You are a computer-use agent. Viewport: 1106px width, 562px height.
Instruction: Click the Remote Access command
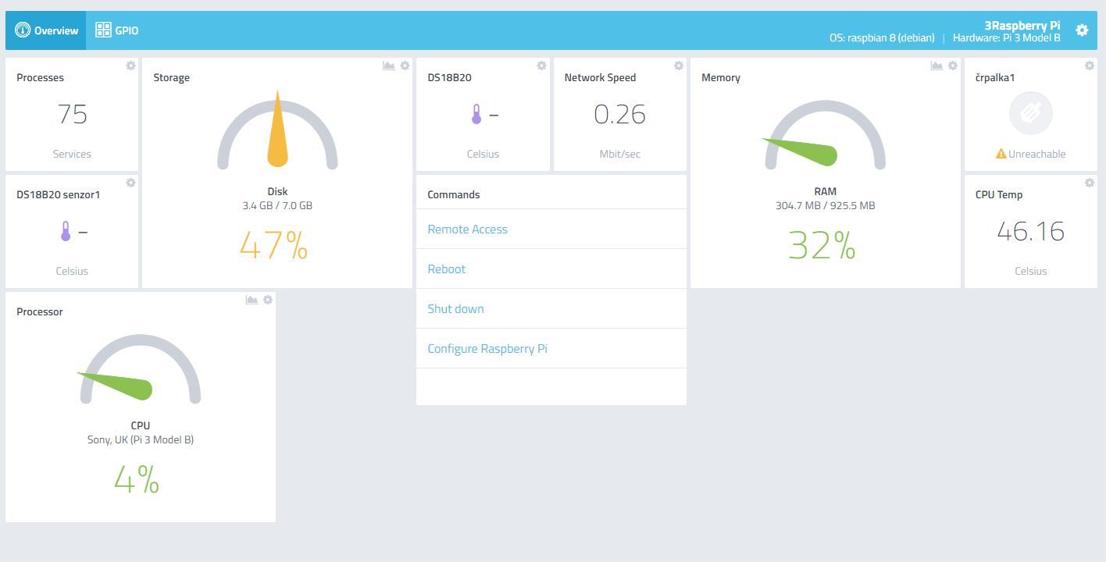[467, 229]
